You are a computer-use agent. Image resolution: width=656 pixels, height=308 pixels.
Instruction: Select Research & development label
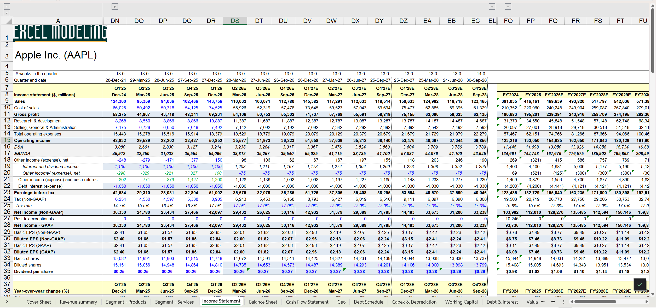38,121
